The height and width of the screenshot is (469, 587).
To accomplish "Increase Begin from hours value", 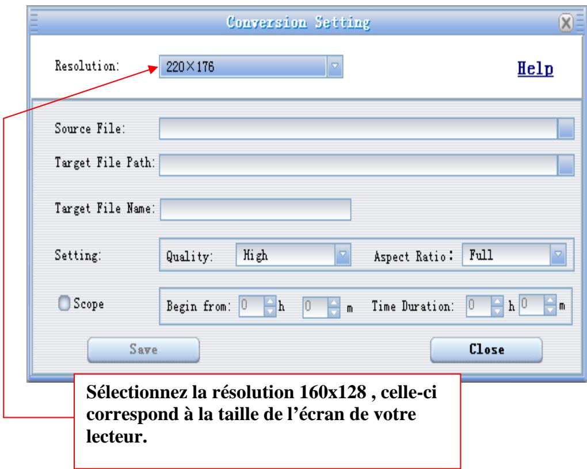I will 270,301.
